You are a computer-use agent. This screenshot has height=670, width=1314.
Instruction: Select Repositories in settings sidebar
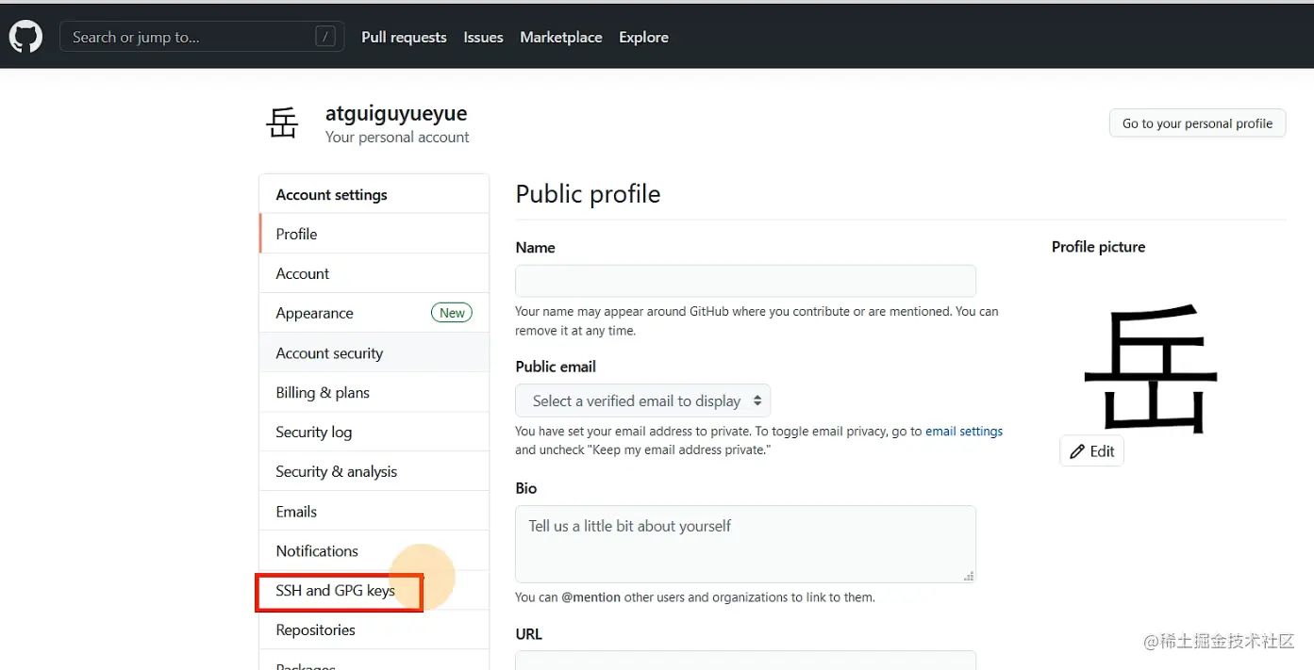click(x=374, y=630)
